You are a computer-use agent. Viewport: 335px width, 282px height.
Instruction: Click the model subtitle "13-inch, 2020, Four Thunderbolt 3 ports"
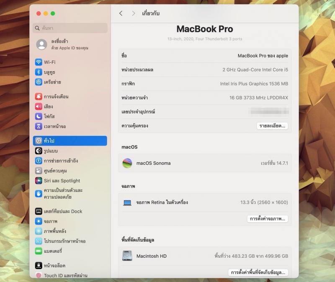click(x=205, y=39)
